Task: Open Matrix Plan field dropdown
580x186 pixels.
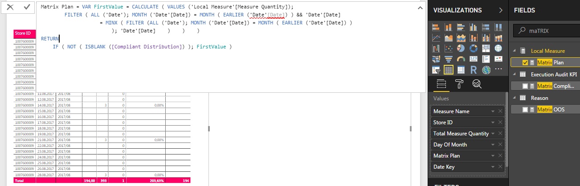Action: pyautogui.click(x=493, y=156)
